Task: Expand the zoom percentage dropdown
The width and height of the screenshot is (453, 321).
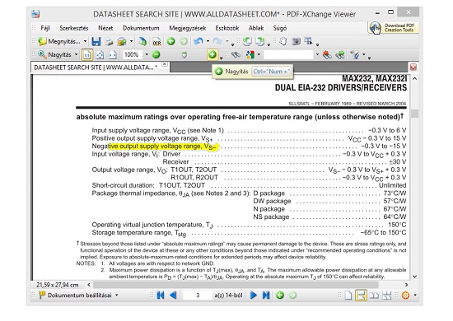Action: [147, 54]
